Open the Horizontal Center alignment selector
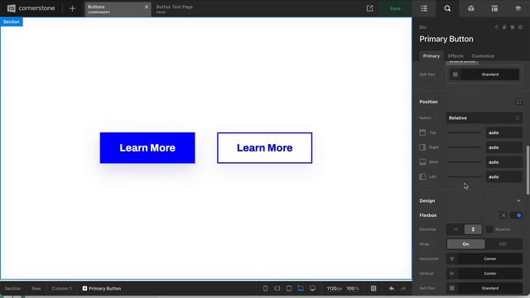Image resolution: width=530 pixels, height=298 pixels. [x=484, y=259]
